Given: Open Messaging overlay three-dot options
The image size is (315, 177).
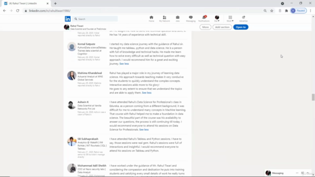Looking at the screenshot, I should [x=297, y=173].
